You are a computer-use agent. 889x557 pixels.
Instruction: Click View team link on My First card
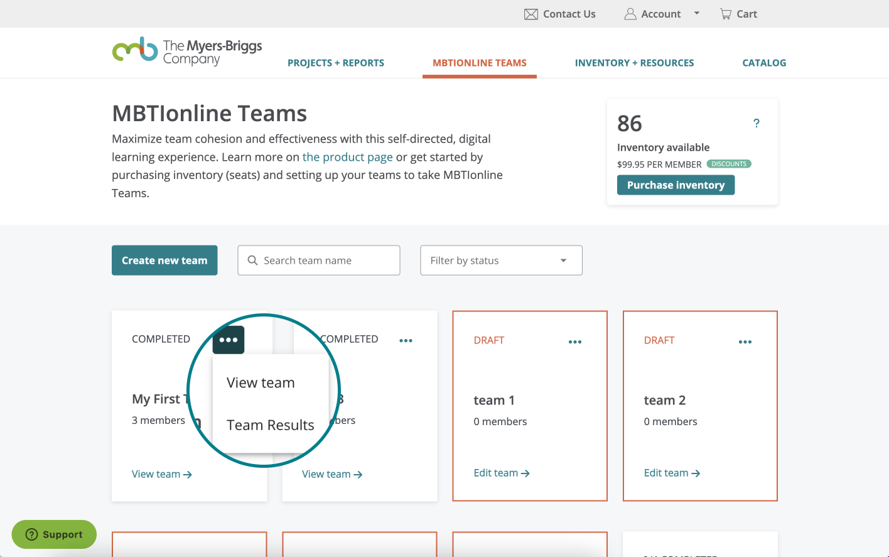pos(162,474)
